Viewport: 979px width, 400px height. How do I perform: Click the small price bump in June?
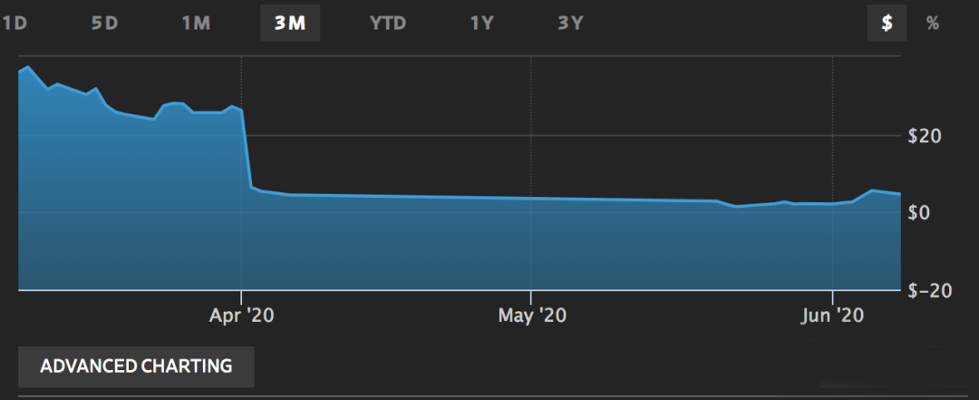click(872, 190)
